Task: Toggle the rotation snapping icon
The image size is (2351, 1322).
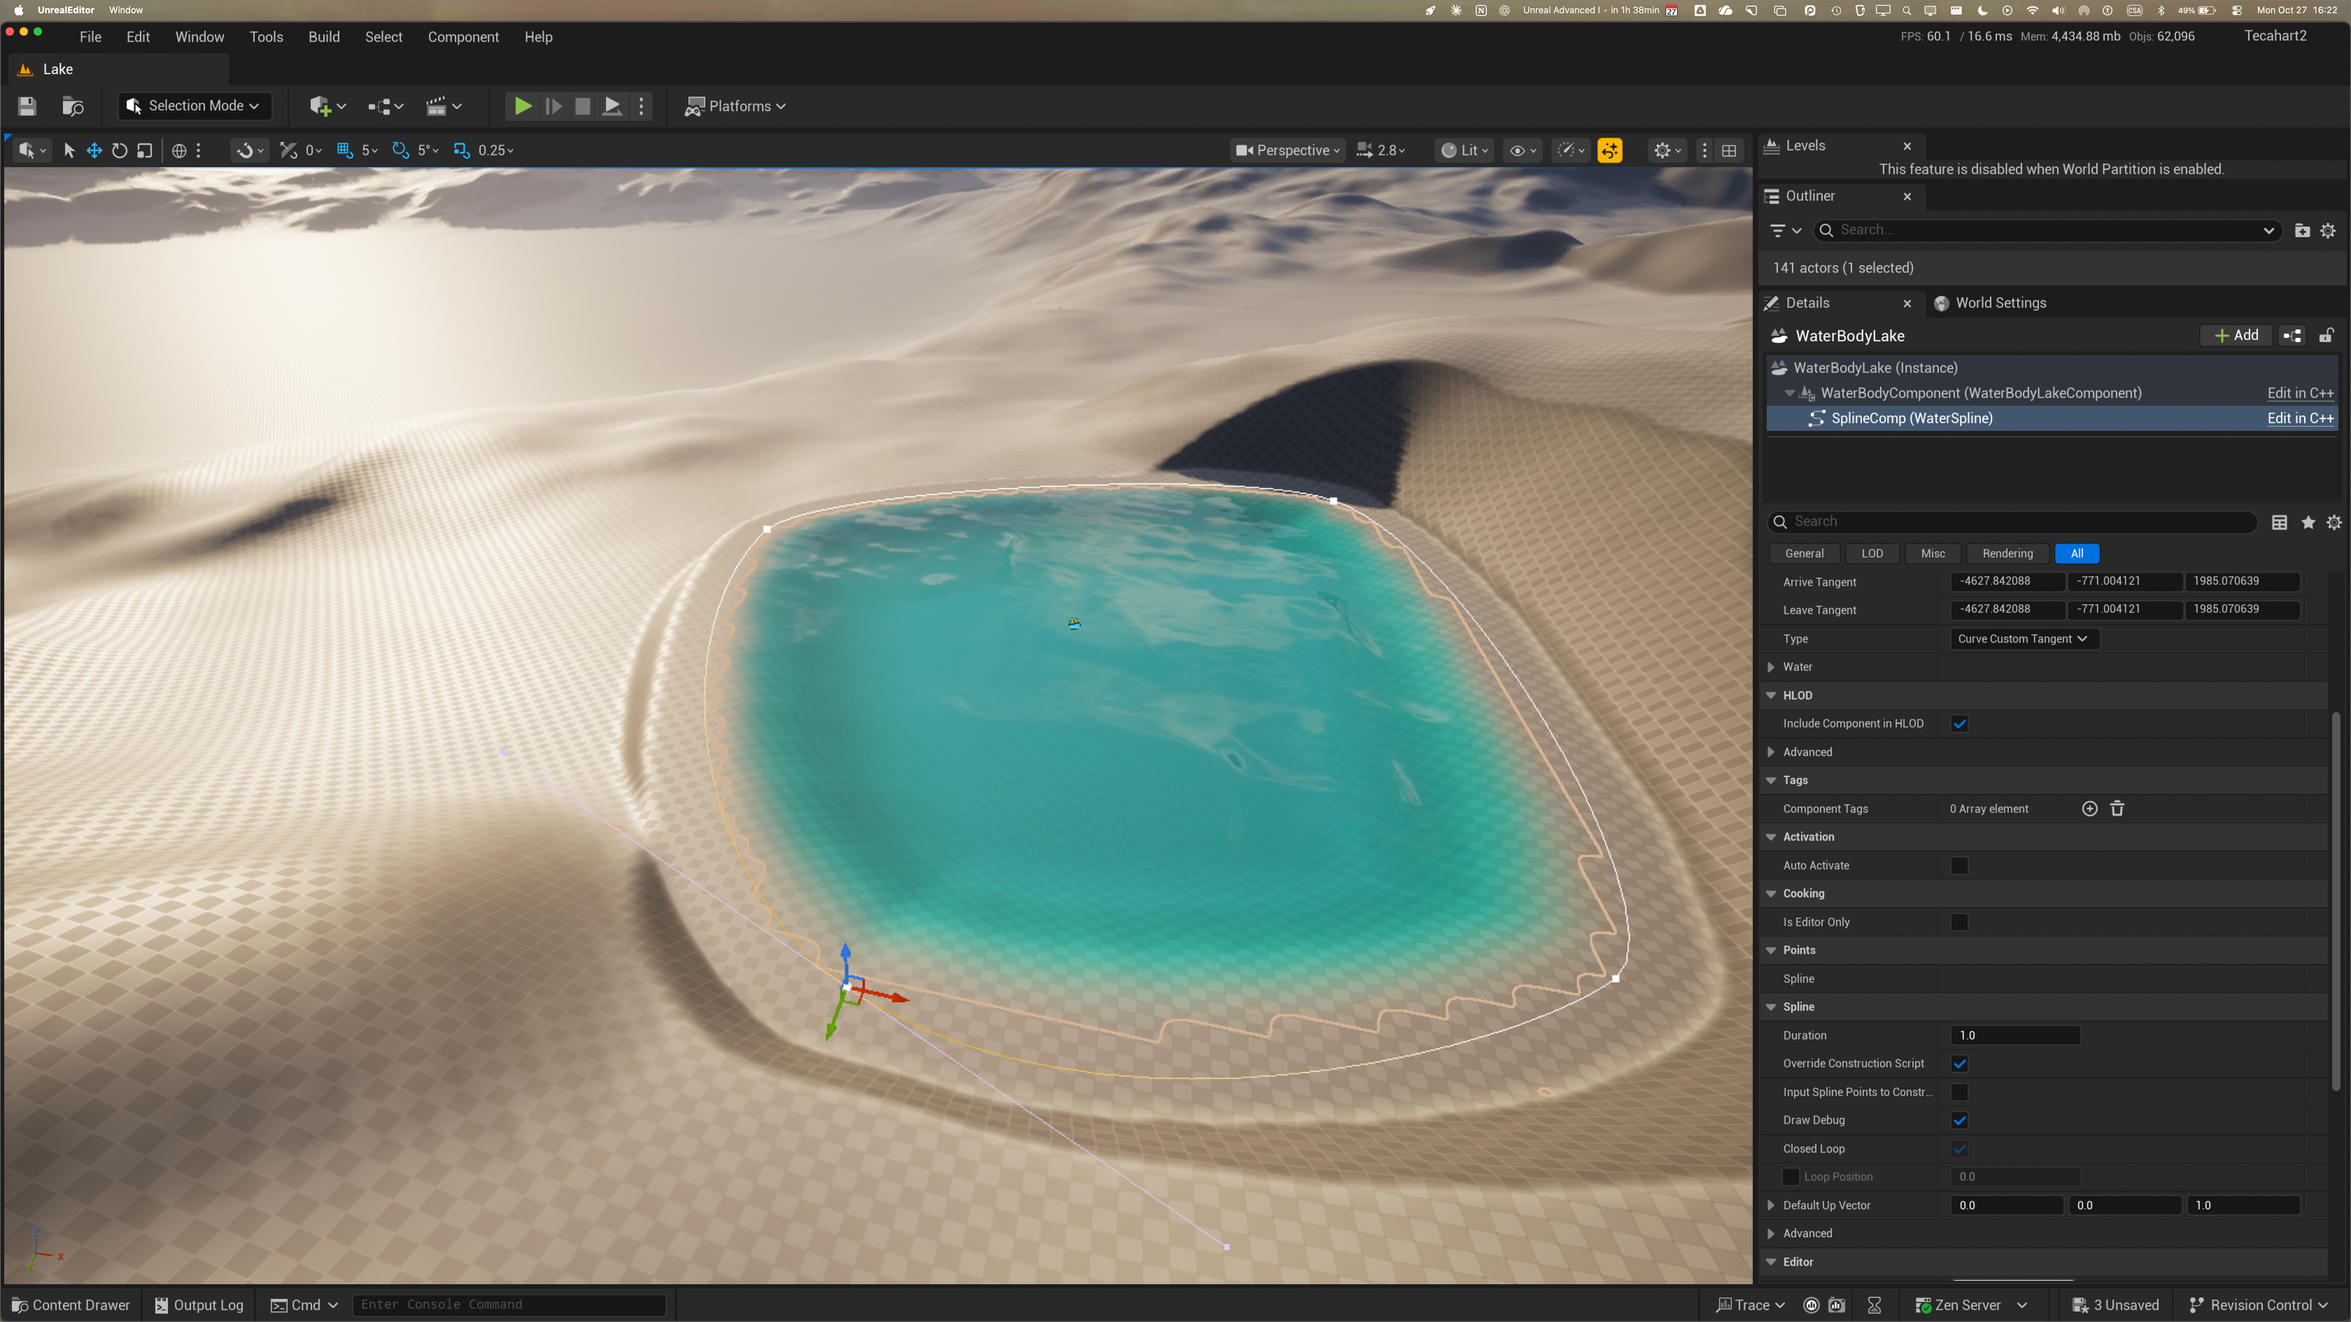Action: point(401,150)
